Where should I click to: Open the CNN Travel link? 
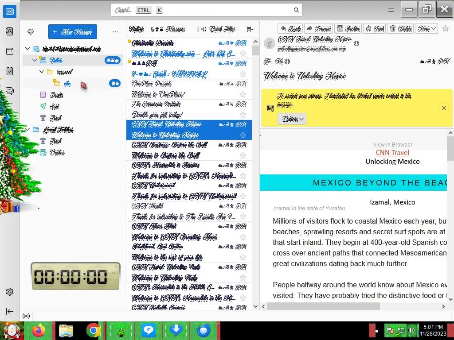392,153
